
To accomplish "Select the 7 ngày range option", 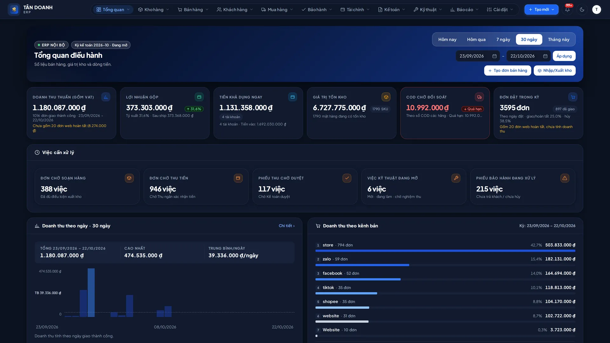I will (x=503, y=39).
